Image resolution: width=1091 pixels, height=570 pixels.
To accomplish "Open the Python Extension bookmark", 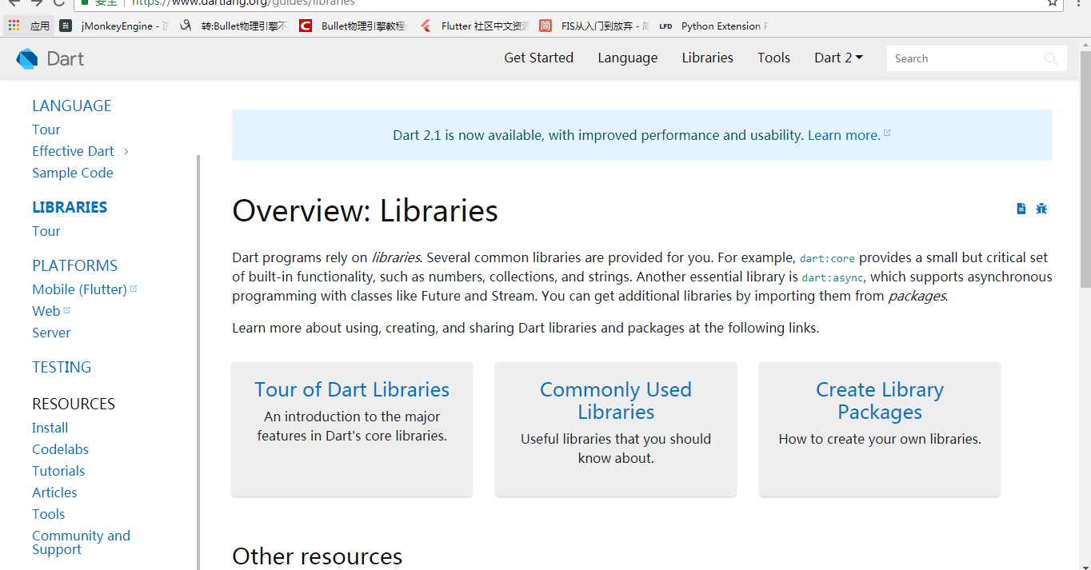I will pos(713,26).
